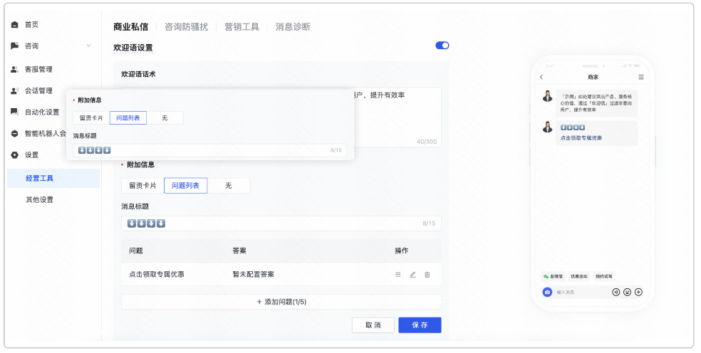Click the plus icon in phone preview
Viewport: 701px width, 353px height.
pos(639,292)
